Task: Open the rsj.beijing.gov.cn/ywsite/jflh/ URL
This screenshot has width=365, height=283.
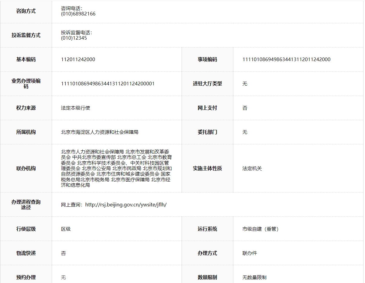Action: click(x=126, y=205)
